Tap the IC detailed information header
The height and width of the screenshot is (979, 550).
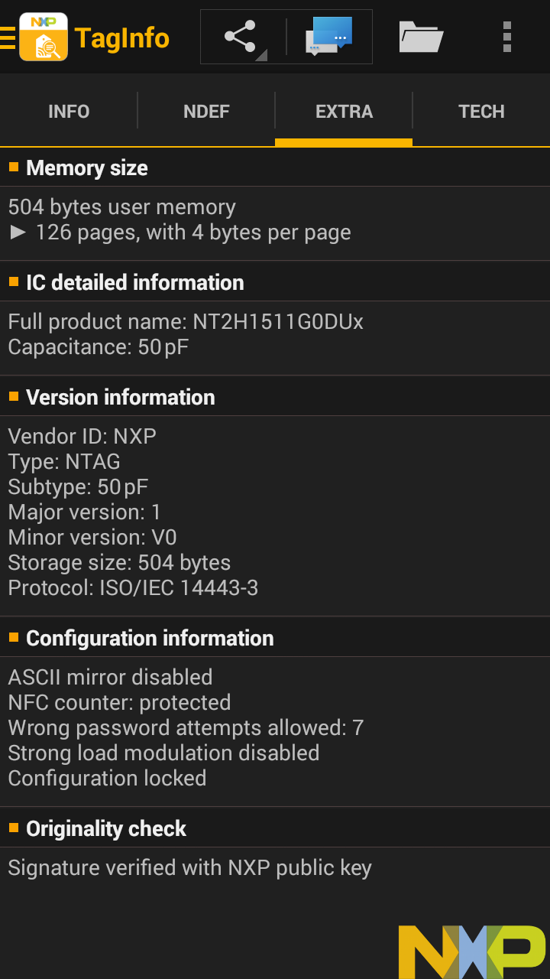click(135, 283)
